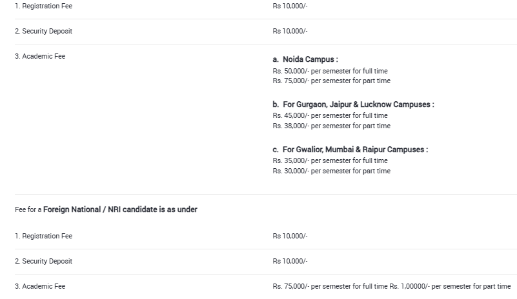The image size is (517, 299).
Task: Click the Academic Fee label above the NRI section
Action: 40,56
